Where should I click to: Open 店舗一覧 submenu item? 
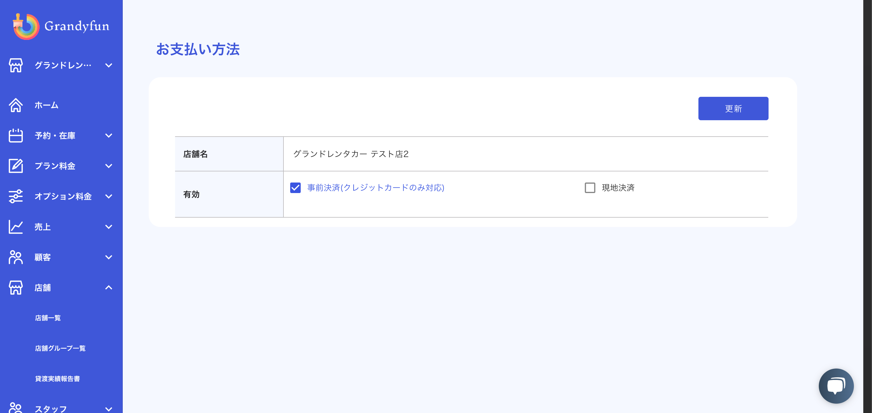[48, 318]
